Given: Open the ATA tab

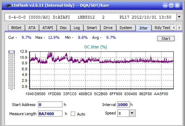Looking at the screenshot, I should click(32, 28).
